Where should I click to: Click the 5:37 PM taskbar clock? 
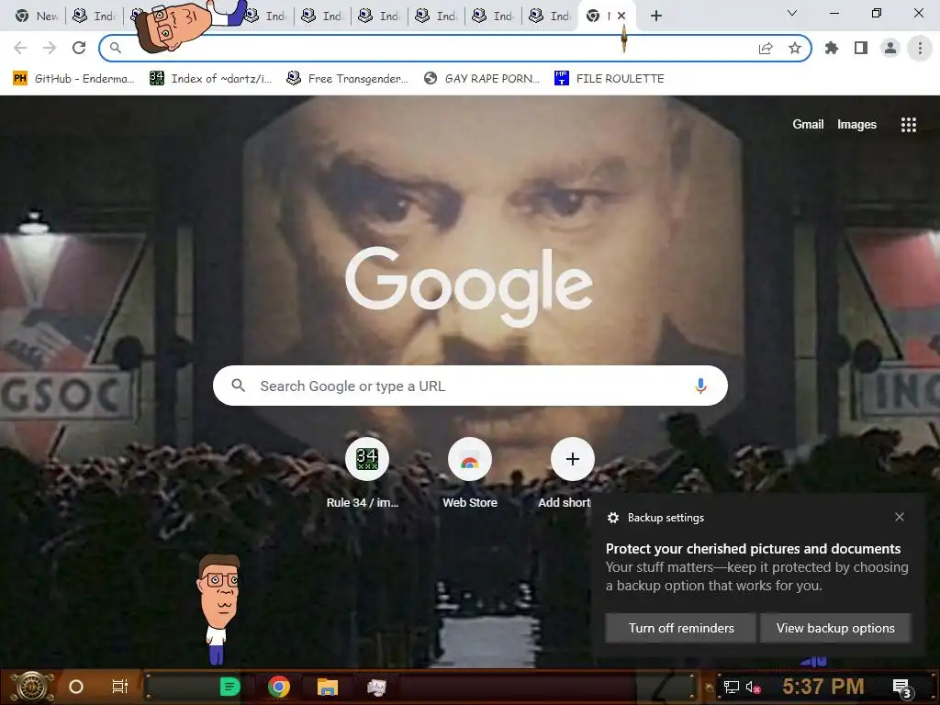[822, 686]
